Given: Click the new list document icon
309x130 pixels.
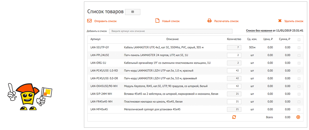Looking at the screenshot, I should tap(157, 21).
